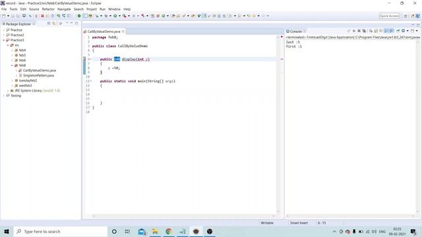Switch to the Java perspective icon
The height and width of the screenshot is (237, 422).
pyautogui.click(x=417, y=16)
